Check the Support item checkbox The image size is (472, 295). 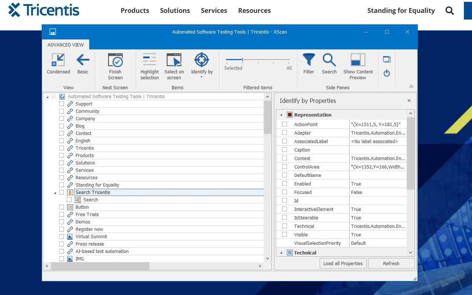pyautogui.click(x=62, y=104)
